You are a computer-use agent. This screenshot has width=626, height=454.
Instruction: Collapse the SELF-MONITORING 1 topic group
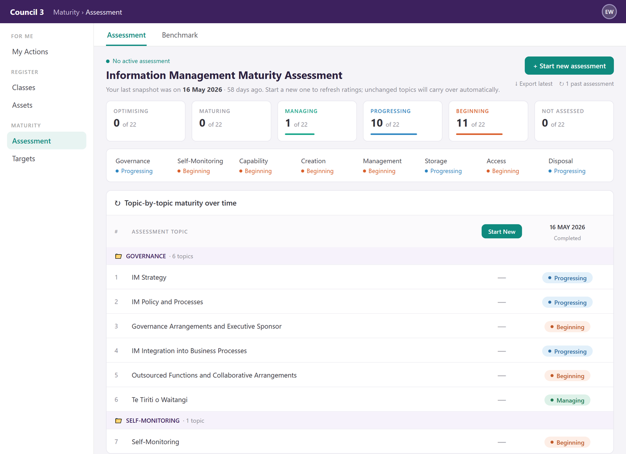pos(360,420)
